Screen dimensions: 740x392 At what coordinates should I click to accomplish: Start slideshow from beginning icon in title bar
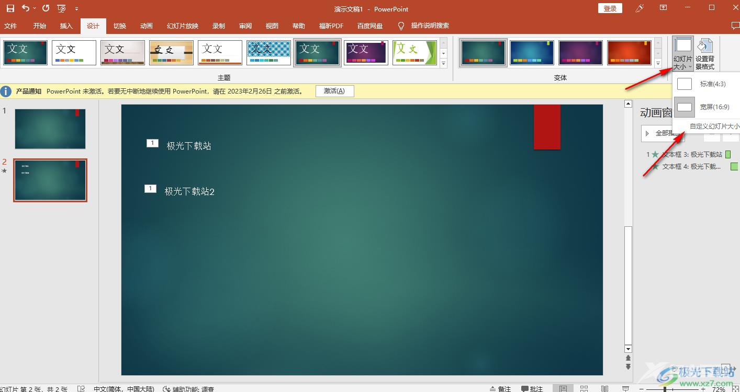tap(62, 8)
